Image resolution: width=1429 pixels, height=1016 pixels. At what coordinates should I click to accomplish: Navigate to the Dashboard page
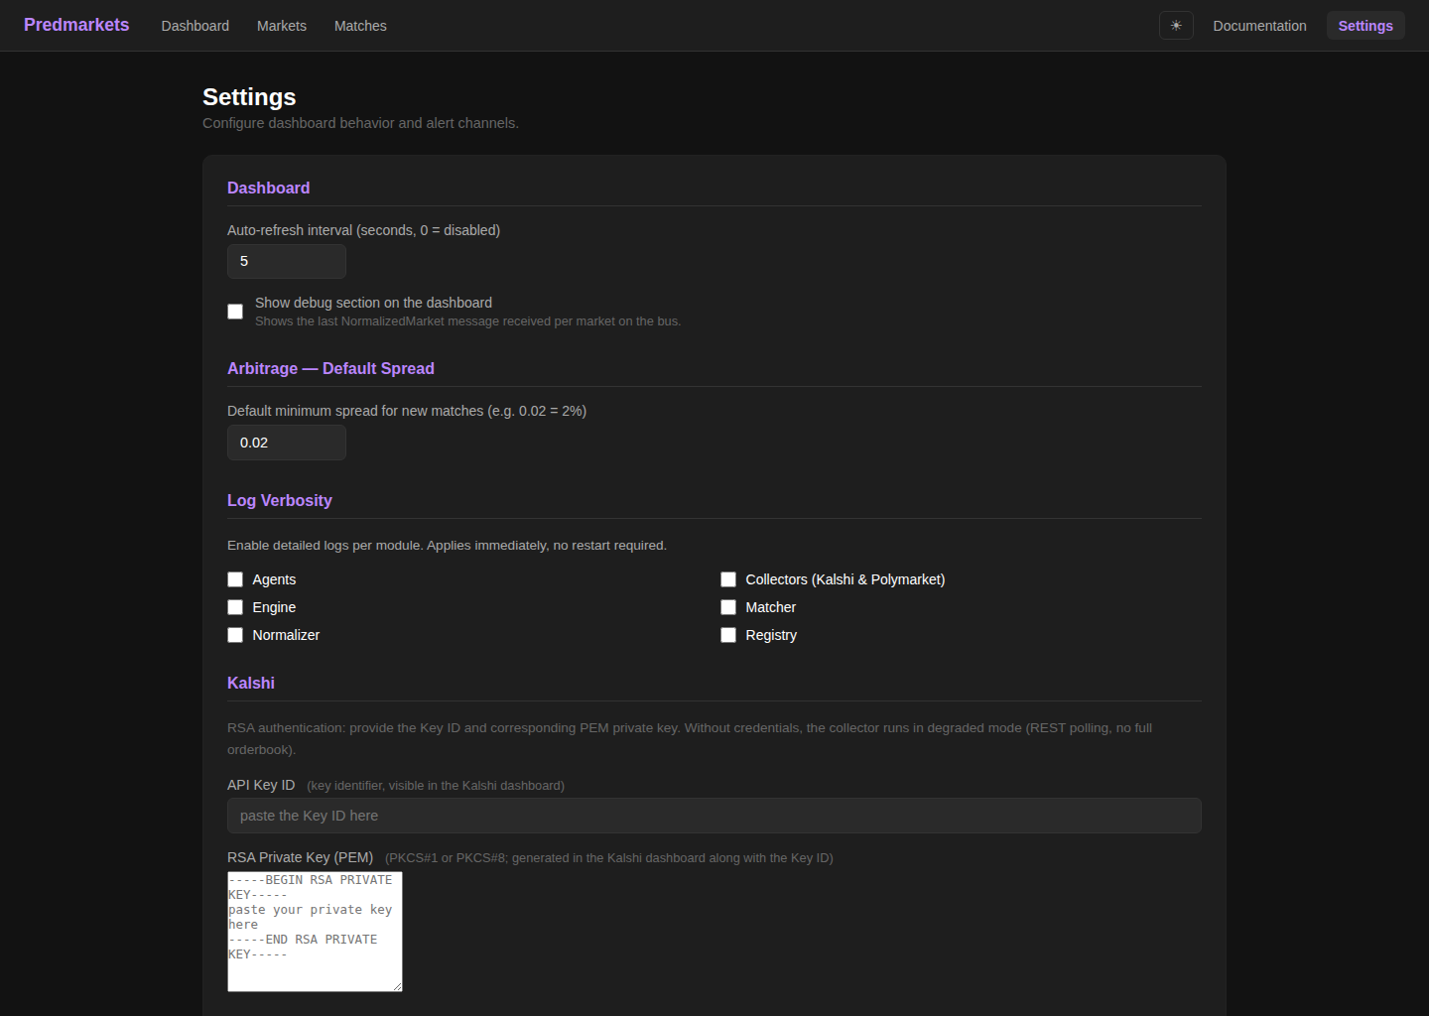tap(195, 25)
